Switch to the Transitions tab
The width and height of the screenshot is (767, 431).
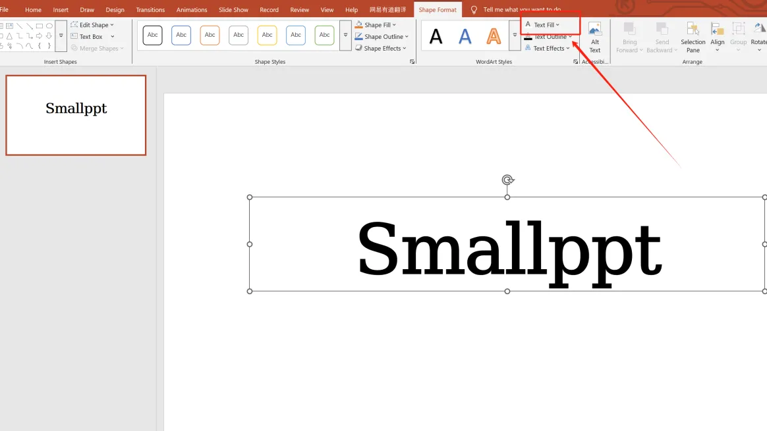point(150,10)
